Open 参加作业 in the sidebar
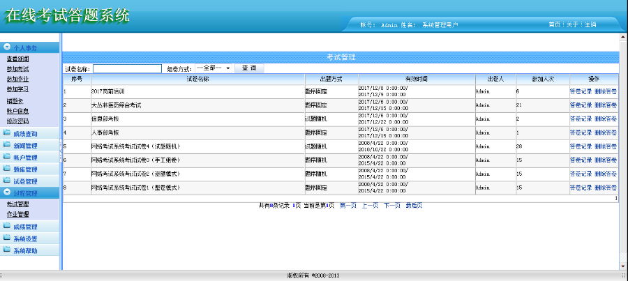Image resolution: width=628 pixels, height=281 pixels. (17, 79)
